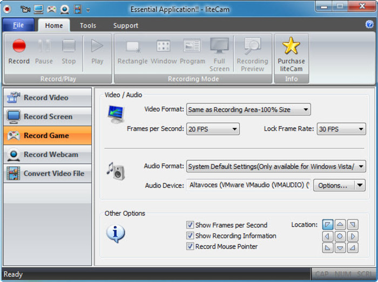Toggle Show Recording Information checkbox
This screenshot has width=378, height=282.
pos(190,236)
